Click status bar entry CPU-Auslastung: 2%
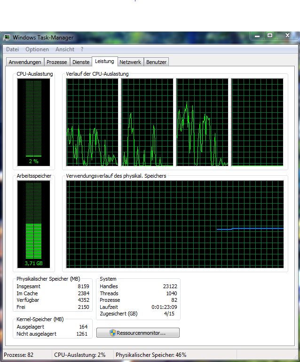The image size is (300, 362). (x=79, y=355)
